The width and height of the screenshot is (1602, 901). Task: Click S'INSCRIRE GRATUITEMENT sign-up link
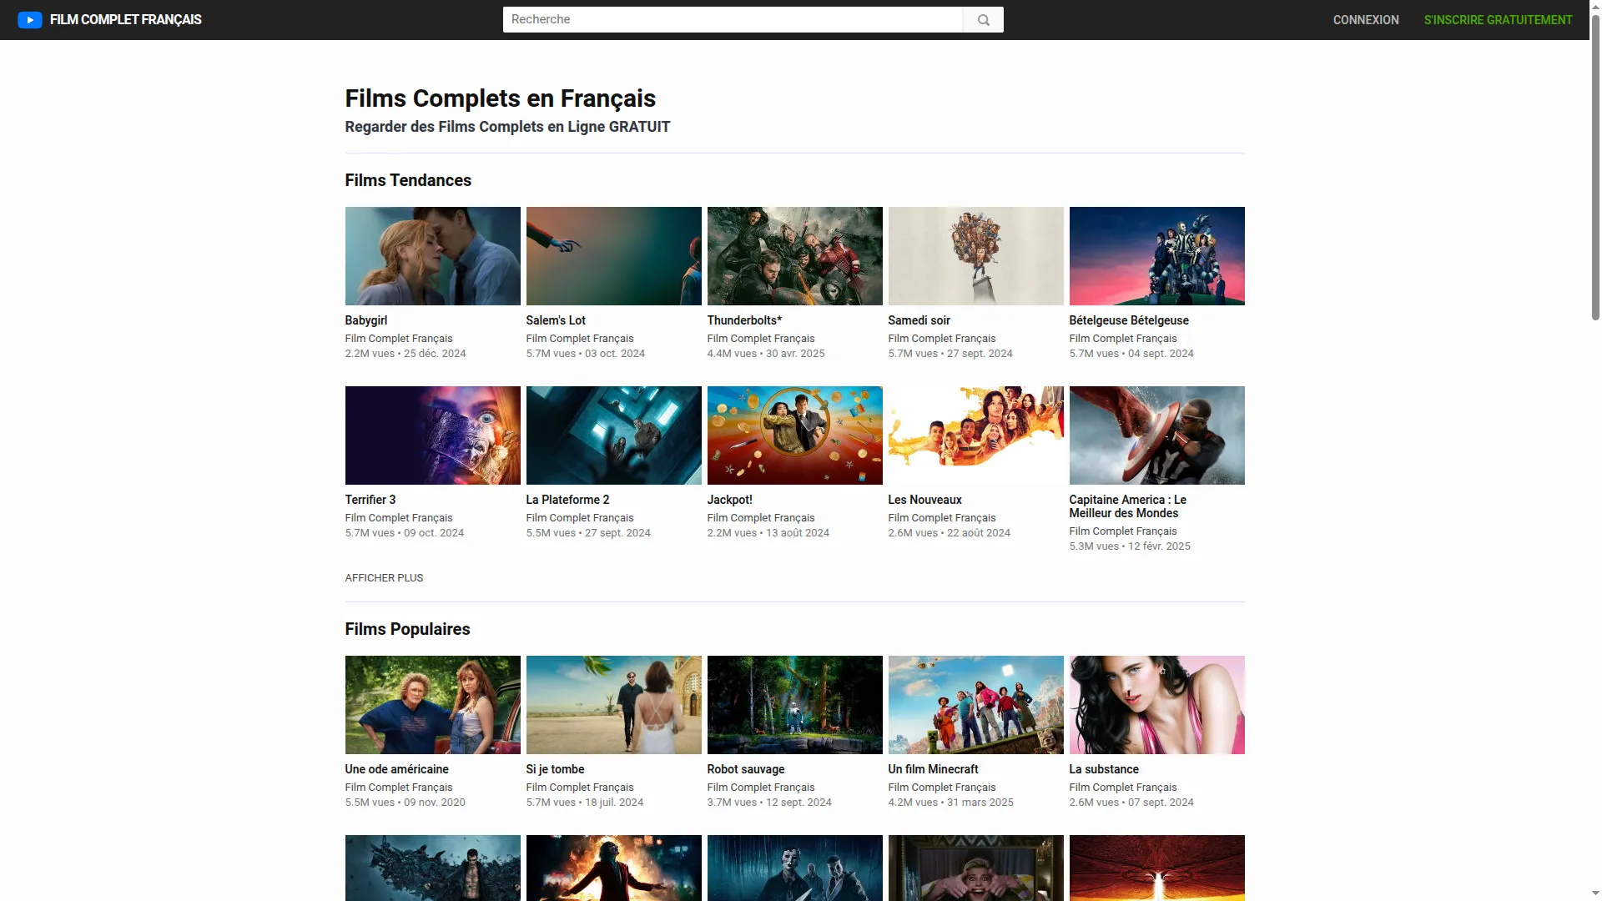[1498, 20]
